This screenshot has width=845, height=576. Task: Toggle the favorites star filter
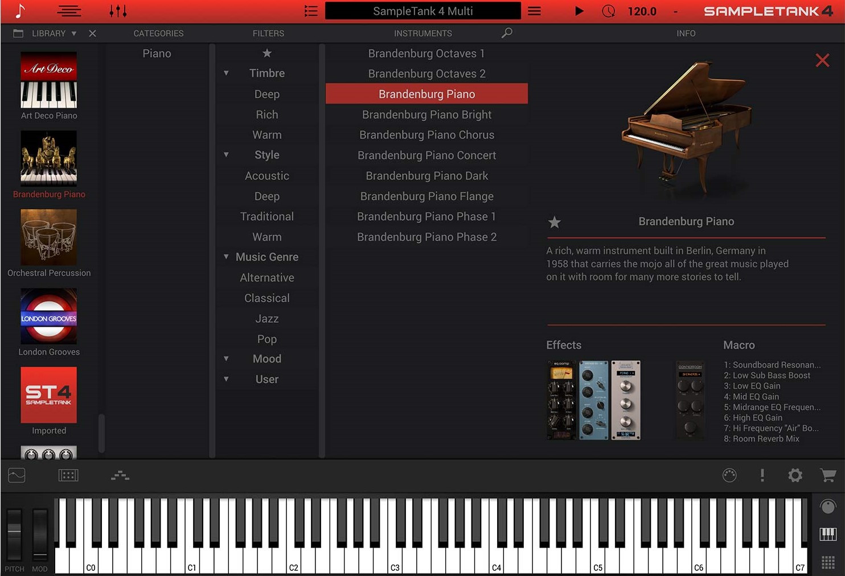click(267, 53)
